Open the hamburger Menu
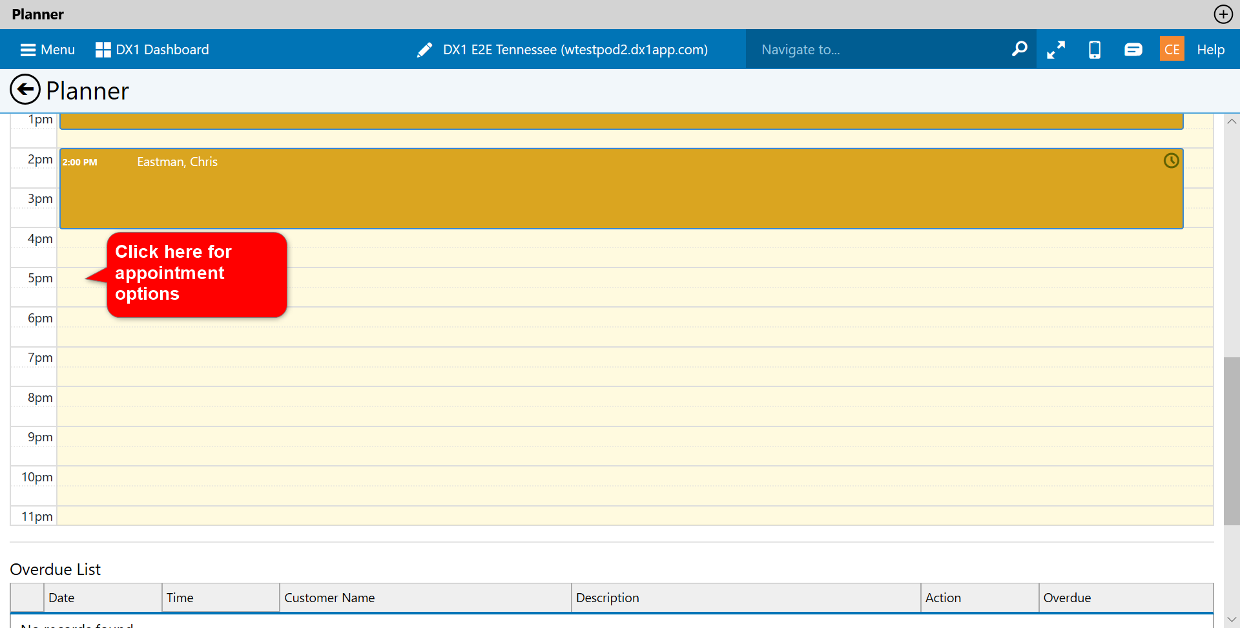 coord(48,50)
